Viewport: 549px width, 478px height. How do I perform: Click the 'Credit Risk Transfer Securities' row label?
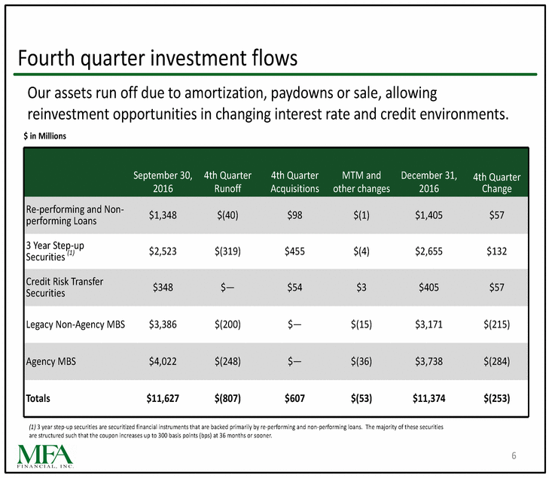point(65,288)
